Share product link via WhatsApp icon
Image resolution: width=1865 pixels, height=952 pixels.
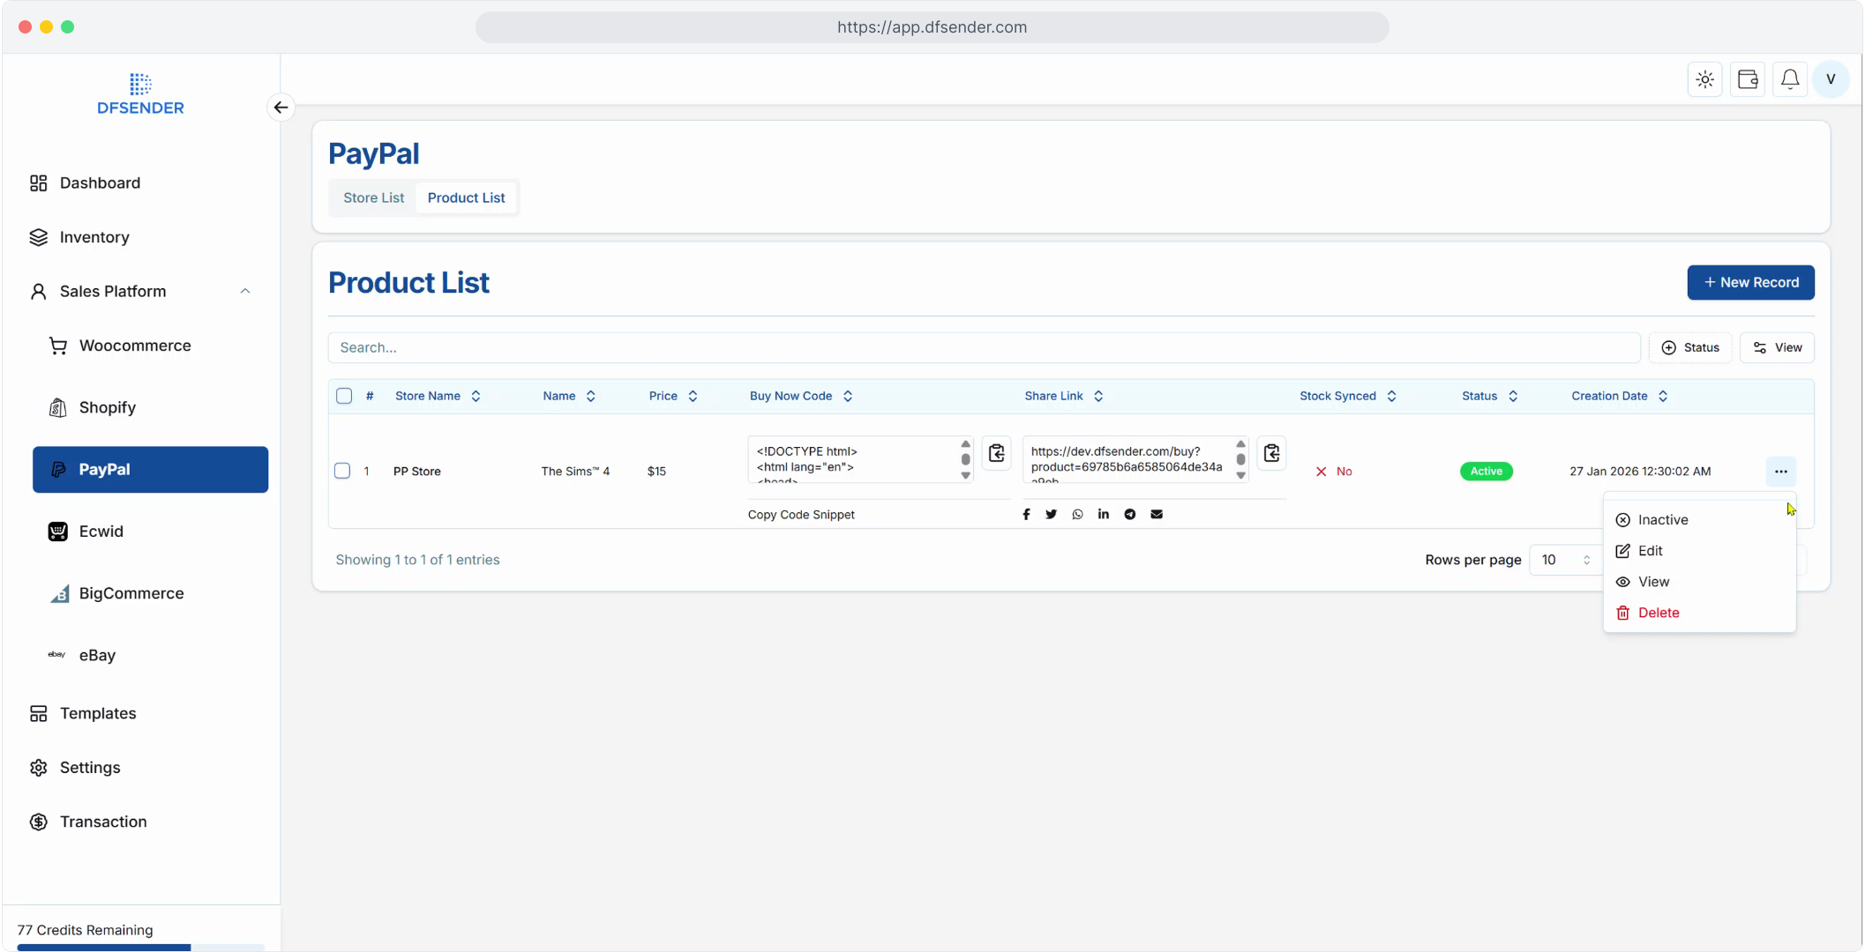point(1077,515)
